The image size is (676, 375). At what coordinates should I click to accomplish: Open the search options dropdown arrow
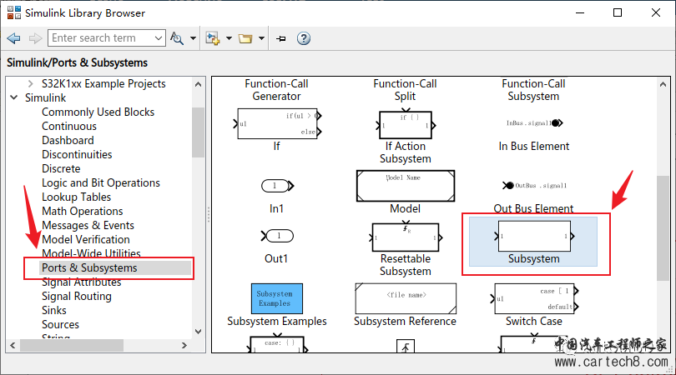point(193,38)
